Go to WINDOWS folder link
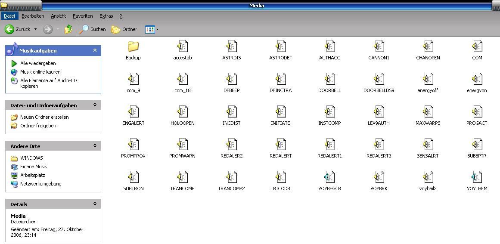500x244 pixels. click(31, 158)
